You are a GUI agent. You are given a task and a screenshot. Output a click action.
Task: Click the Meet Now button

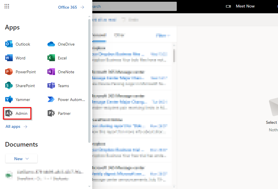click(x=240, y=6)
